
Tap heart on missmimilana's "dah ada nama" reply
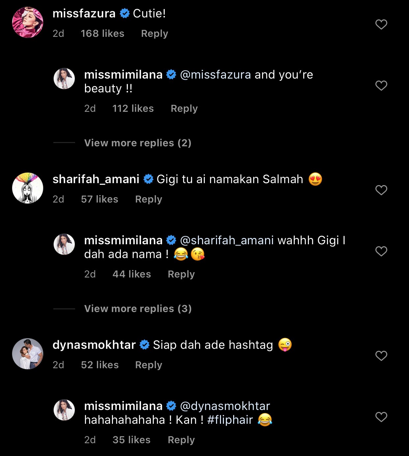381,251
